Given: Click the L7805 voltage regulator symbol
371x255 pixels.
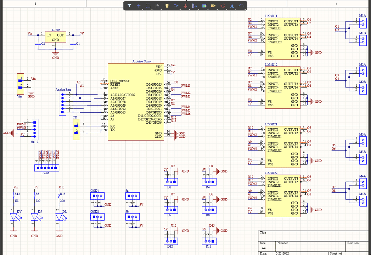Looking at the screenshot, I should (x=55, y=36).
